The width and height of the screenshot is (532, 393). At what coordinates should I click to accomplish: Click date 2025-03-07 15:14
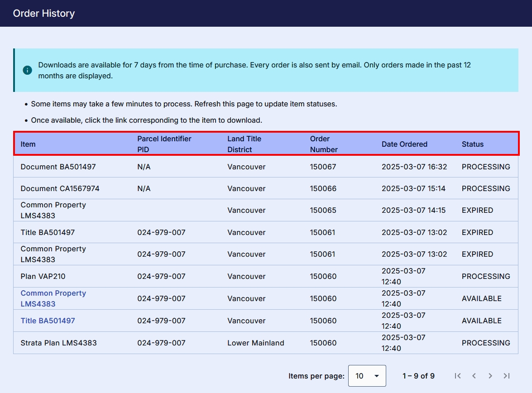tap(413, 188)
